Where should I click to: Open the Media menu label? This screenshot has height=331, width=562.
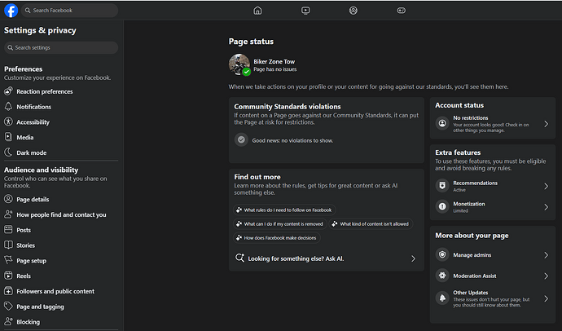tap(24, 137)
